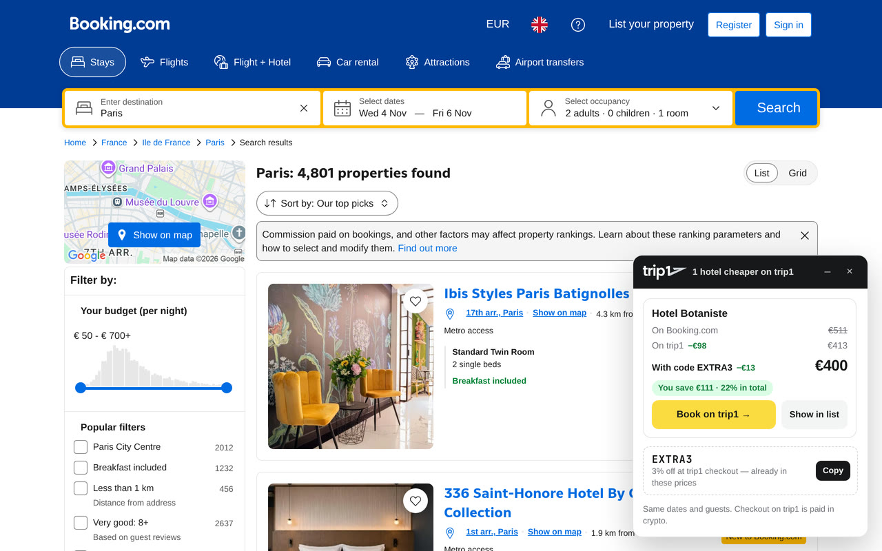This screenshot has height=551, width=882.
Task: Click the 1st arr., Paris link
Action: [492, 532]
